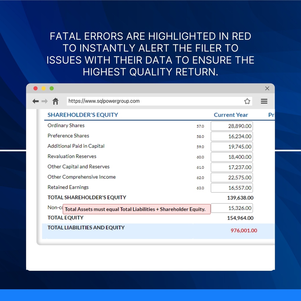Click the browser forward arrow
The height and width of the screenshot is (301, 301).
45,101
